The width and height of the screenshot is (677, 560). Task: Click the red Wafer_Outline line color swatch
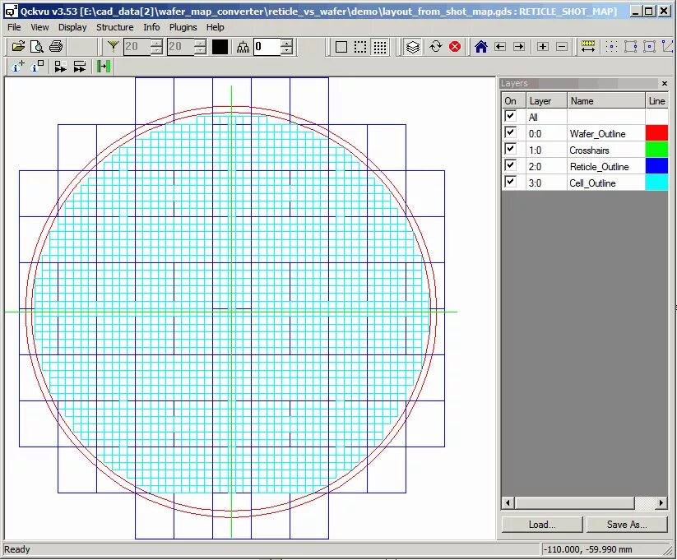click(656, 132)
